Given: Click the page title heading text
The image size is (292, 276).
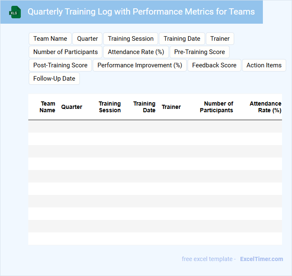Looking at the screenshot, I should 141,12.
